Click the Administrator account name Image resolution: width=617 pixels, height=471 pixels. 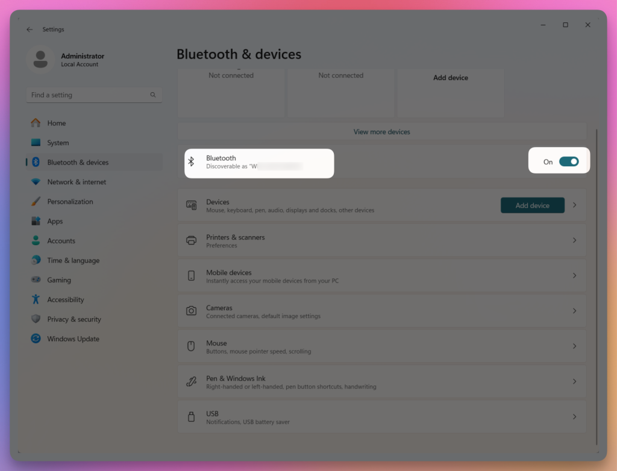coord(83,56)
